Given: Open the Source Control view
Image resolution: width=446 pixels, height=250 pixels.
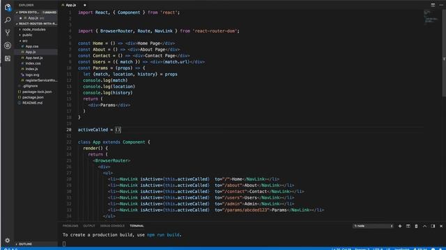Looking at the screenshot, I should click(x=8, y=33).
